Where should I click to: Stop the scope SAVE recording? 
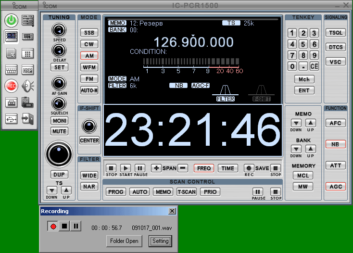pyautogui.click(x=276, y=168)
